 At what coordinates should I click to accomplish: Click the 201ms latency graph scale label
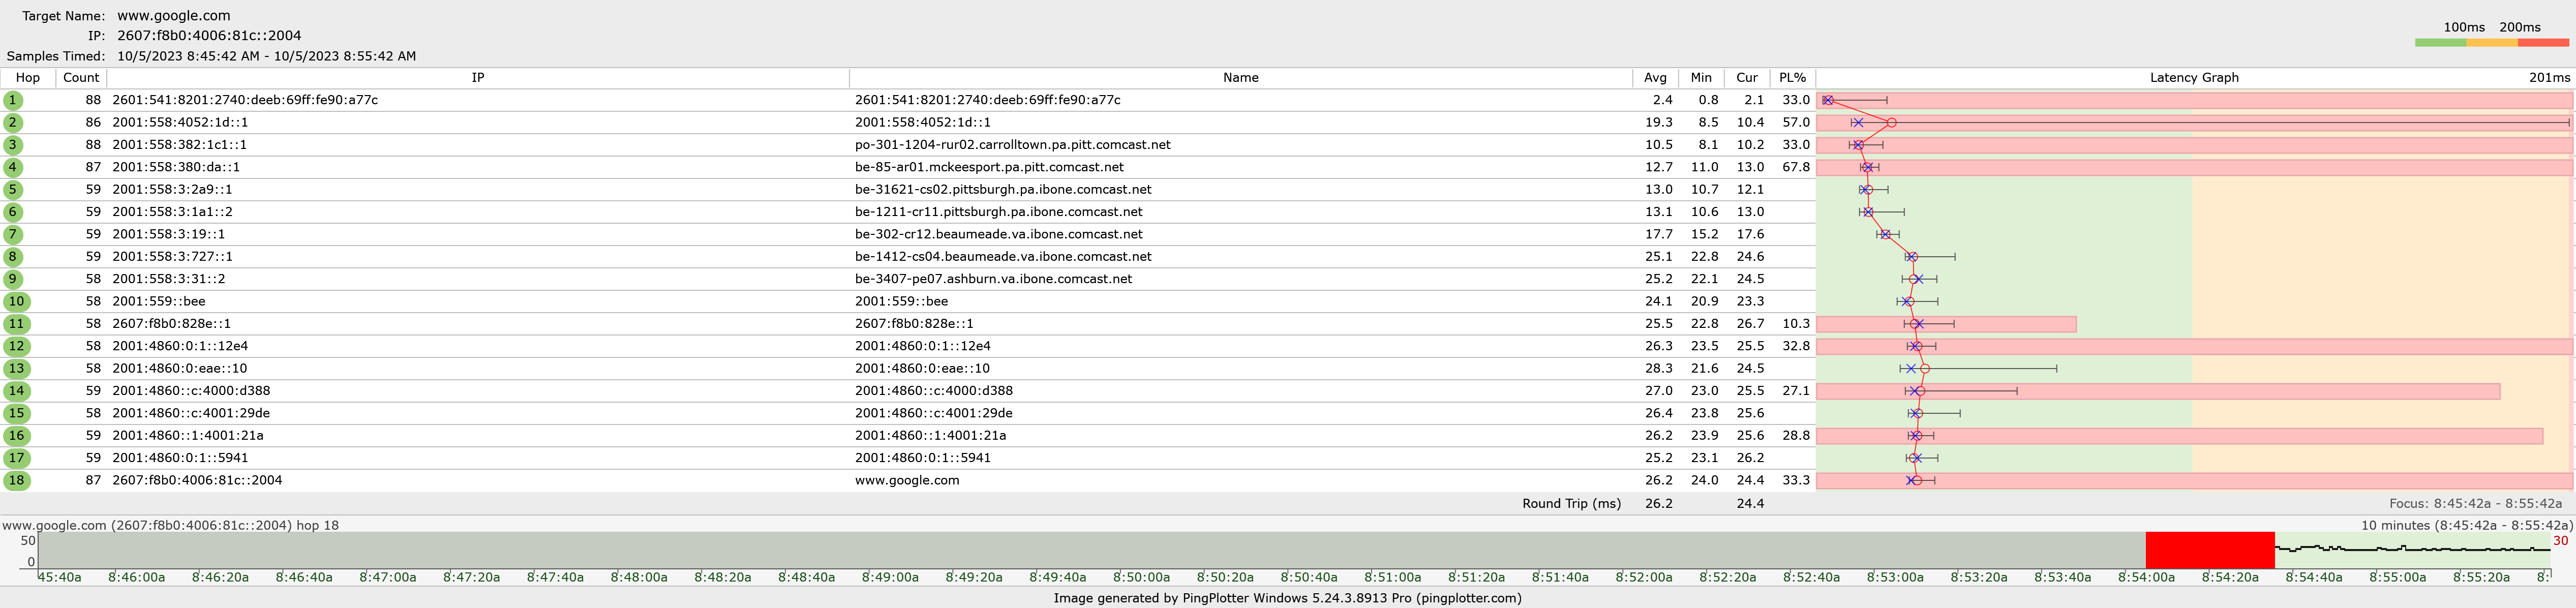(x=2549, y=78)
